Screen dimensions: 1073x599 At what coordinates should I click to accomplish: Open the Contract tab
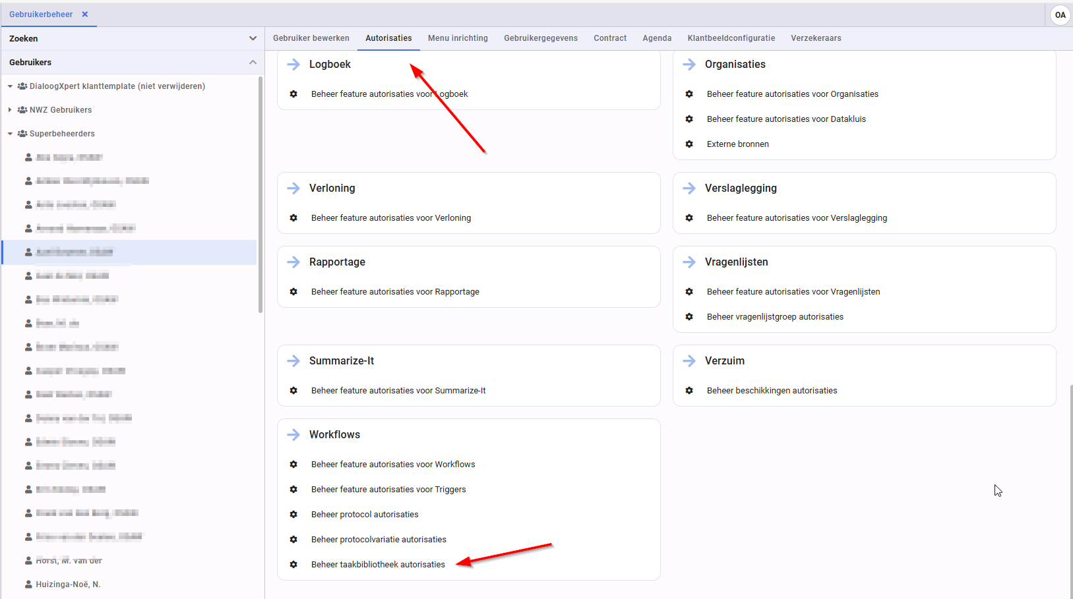pyautogui.click(x=610, y=38)
